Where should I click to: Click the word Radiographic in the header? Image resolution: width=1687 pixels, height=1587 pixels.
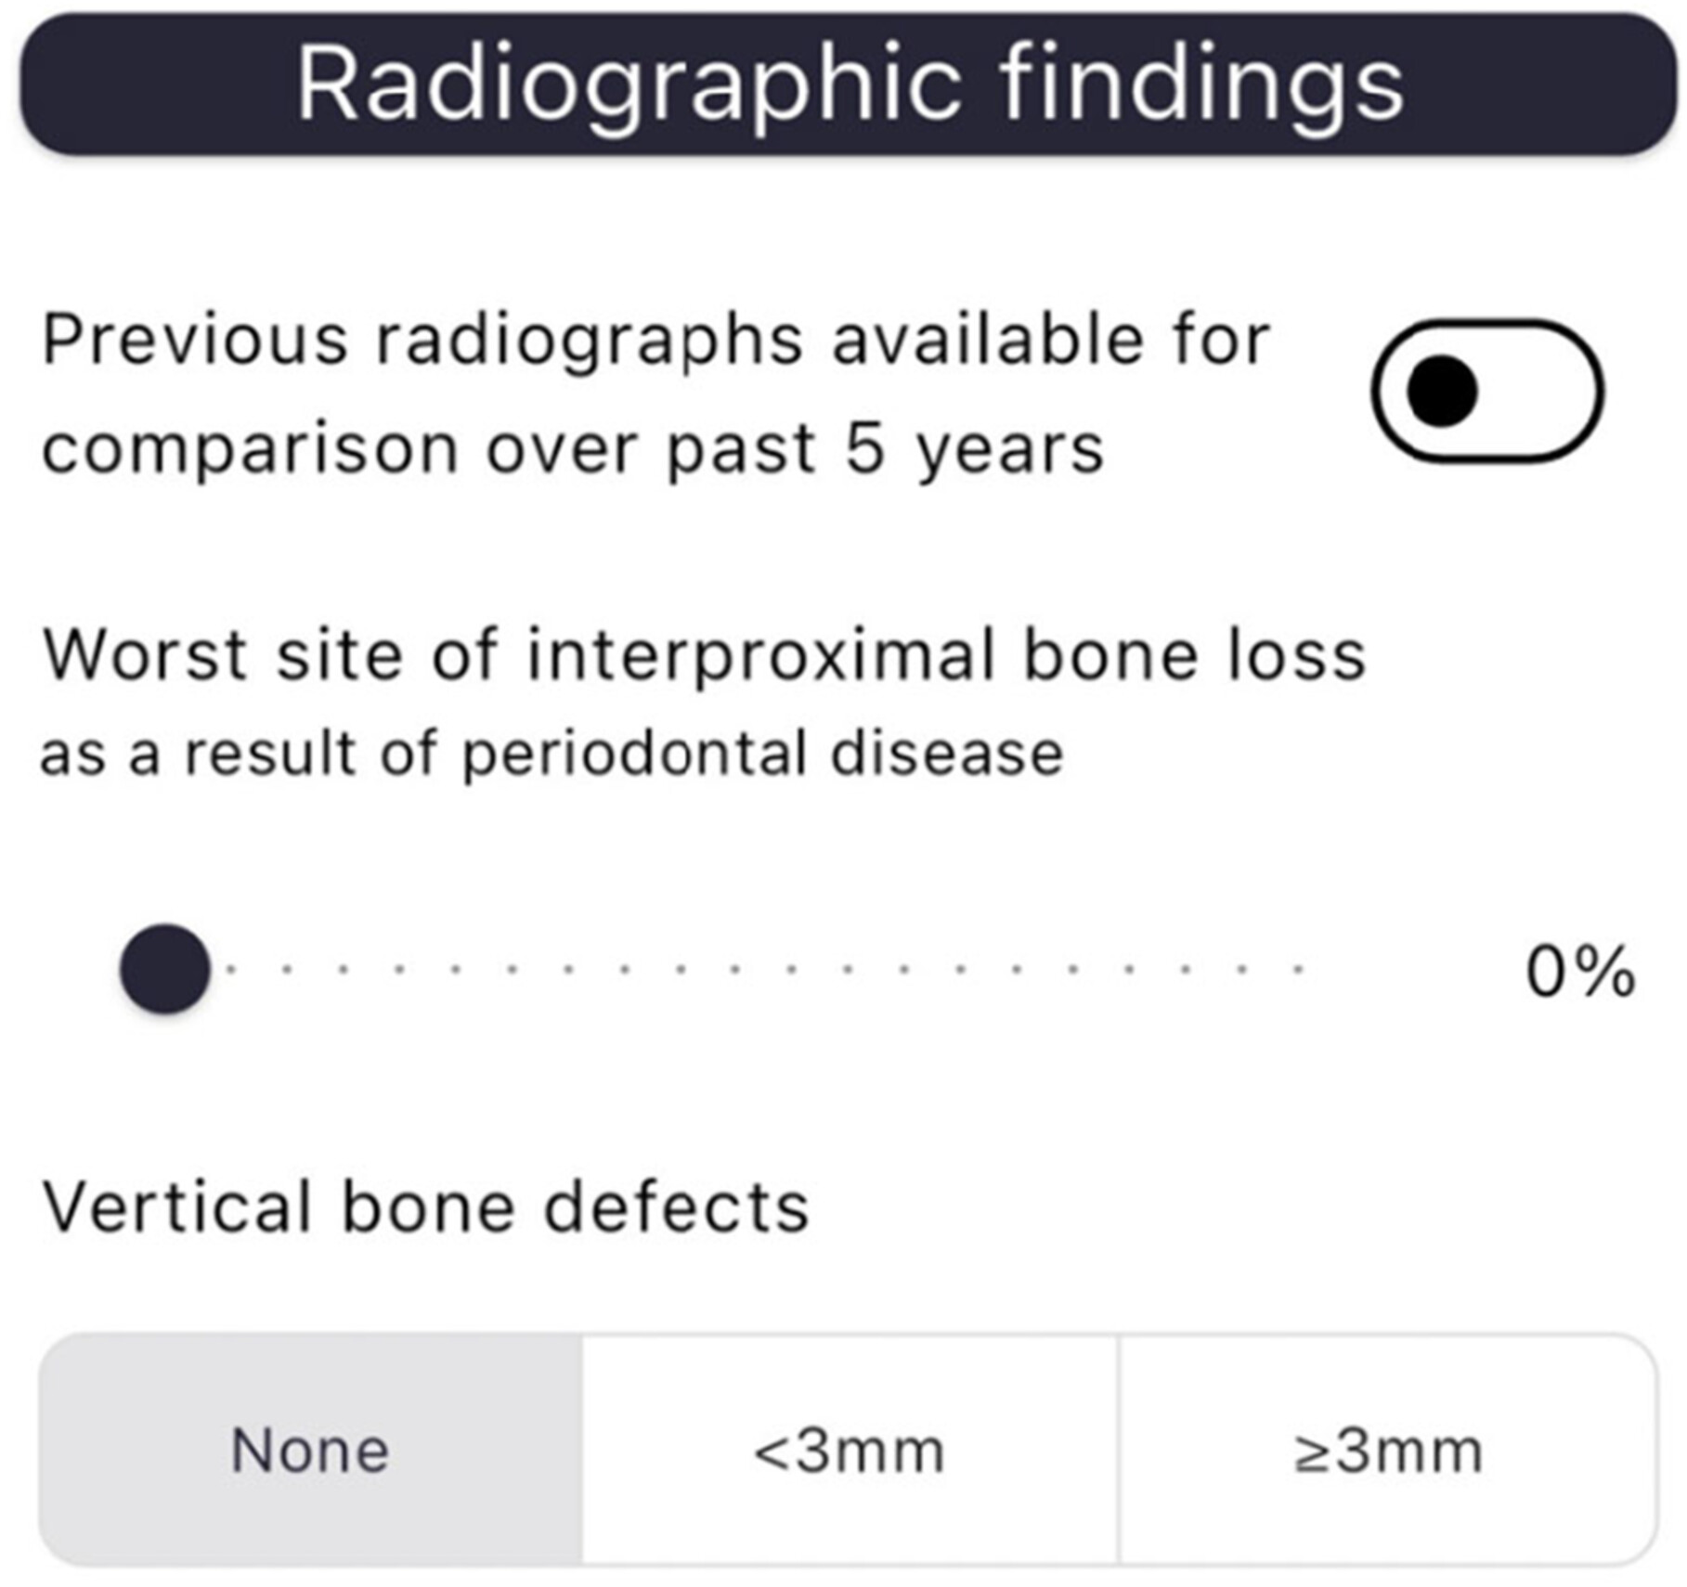click(629, 85)
